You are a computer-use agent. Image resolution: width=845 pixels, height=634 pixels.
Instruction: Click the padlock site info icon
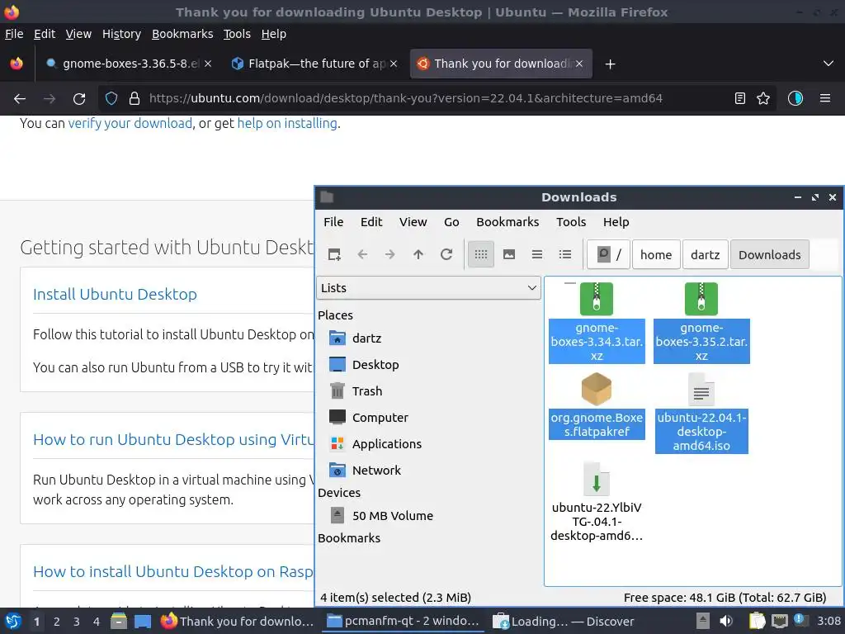135,99
